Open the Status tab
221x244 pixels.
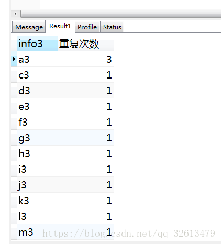(x=112, y=27)
